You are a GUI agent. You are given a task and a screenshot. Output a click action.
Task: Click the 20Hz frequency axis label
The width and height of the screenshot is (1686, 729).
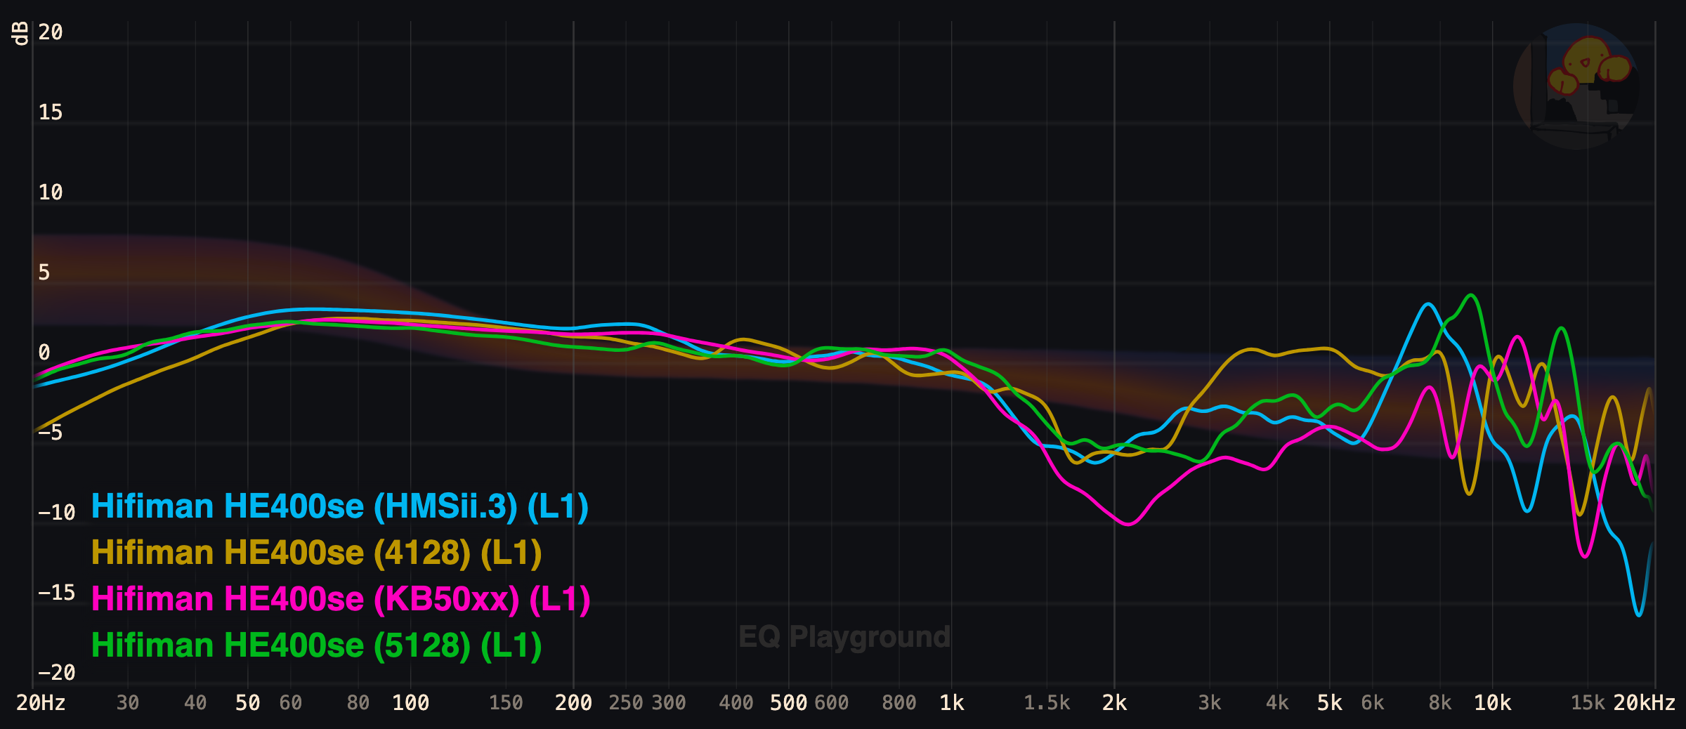(41, 702)
